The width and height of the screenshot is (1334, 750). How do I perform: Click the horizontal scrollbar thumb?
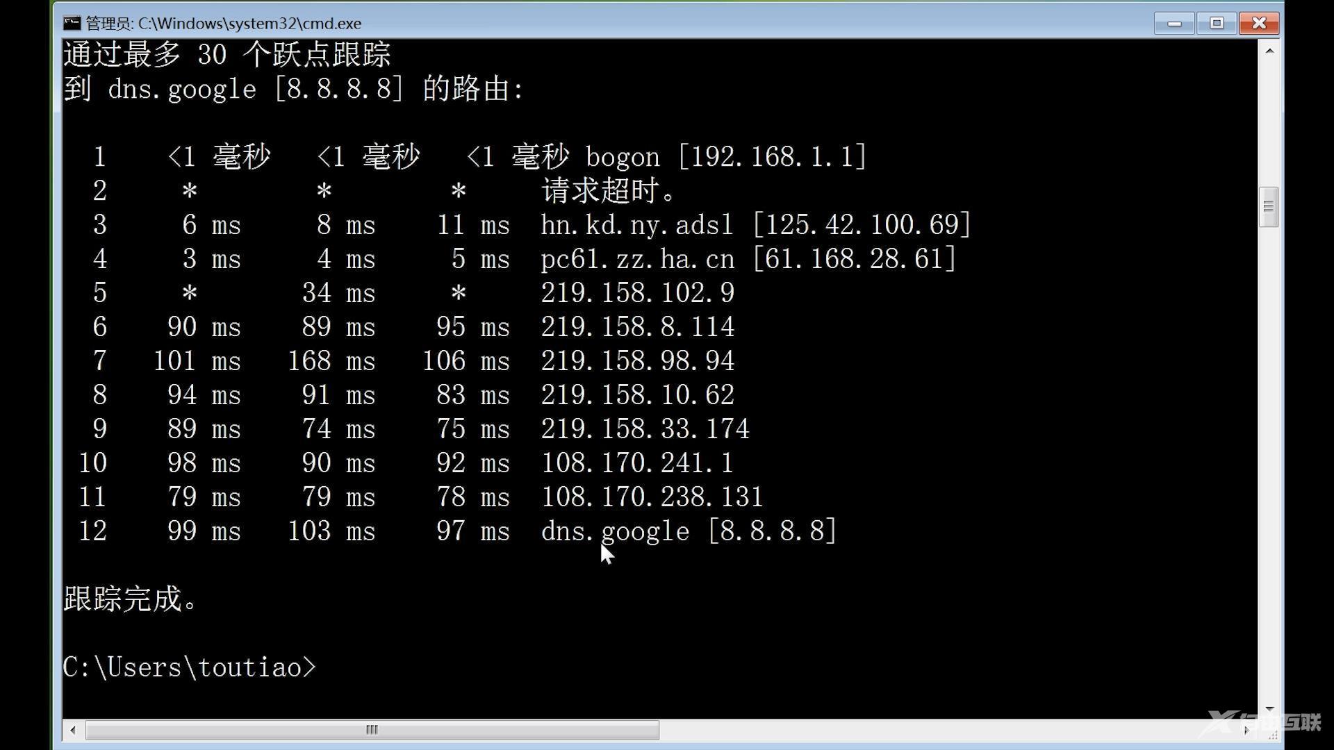372,730
